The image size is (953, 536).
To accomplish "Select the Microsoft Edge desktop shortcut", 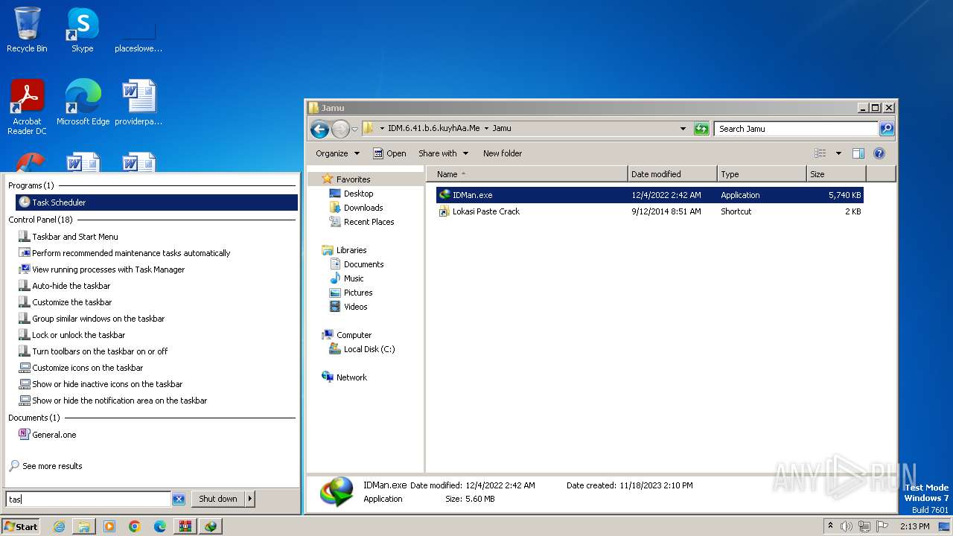I will tap(83, 102).
